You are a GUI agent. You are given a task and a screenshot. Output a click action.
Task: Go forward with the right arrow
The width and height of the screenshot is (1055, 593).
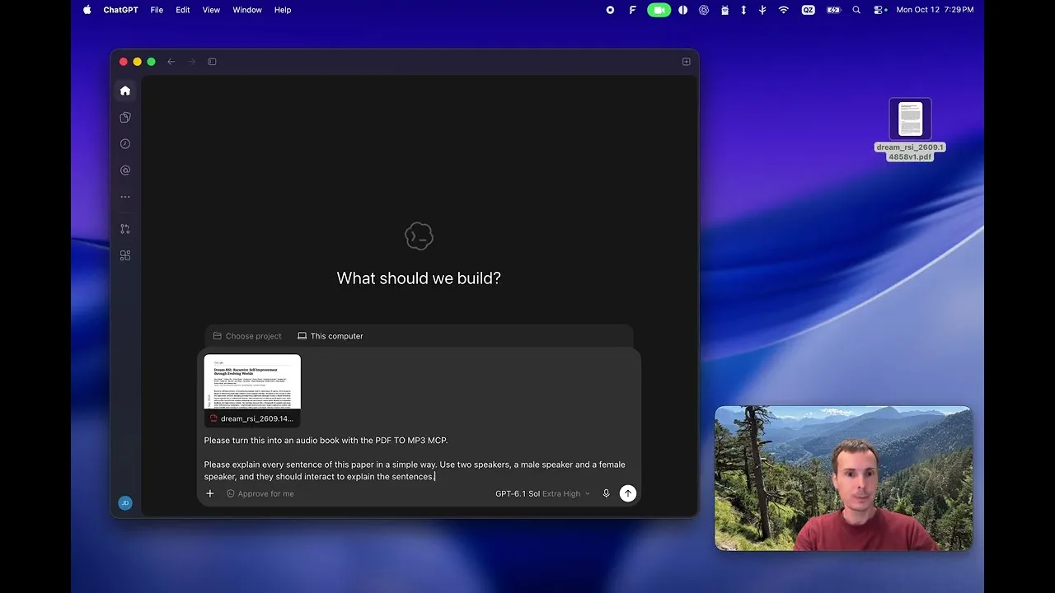coord(191,62)
